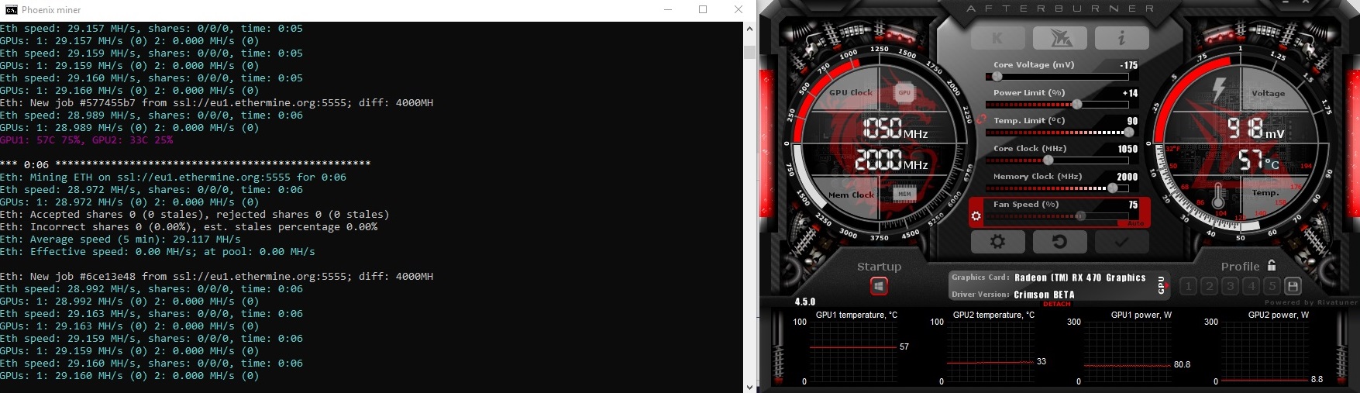The width and height of the screenshot is (1360, 393).
Task: Apply settings with the checkmark button
Action: tap(1121, 242)
